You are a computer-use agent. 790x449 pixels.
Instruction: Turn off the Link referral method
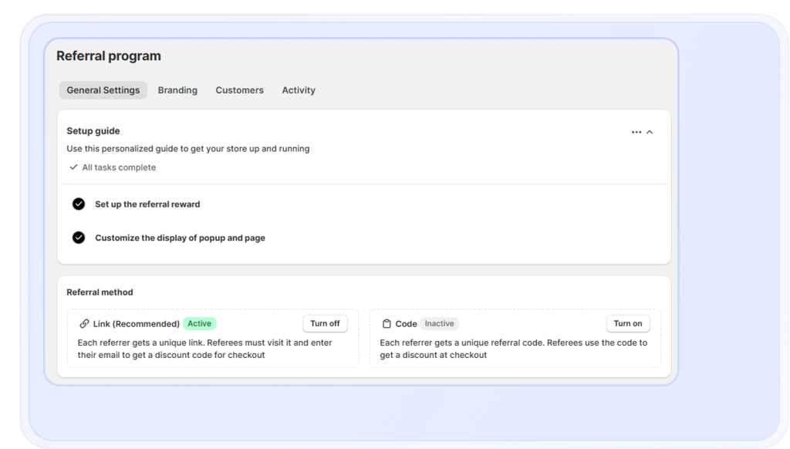[x=325, y=323]
